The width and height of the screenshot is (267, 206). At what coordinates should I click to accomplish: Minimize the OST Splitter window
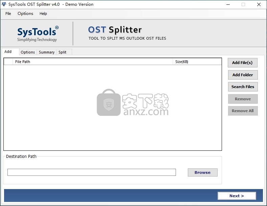point(228,4)
